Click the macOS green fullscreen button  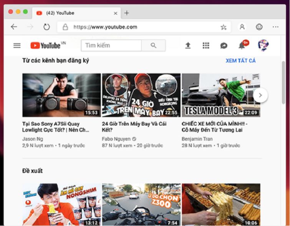25,12
